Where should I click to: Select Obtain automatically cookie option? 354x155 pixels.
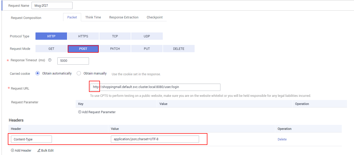37,73
